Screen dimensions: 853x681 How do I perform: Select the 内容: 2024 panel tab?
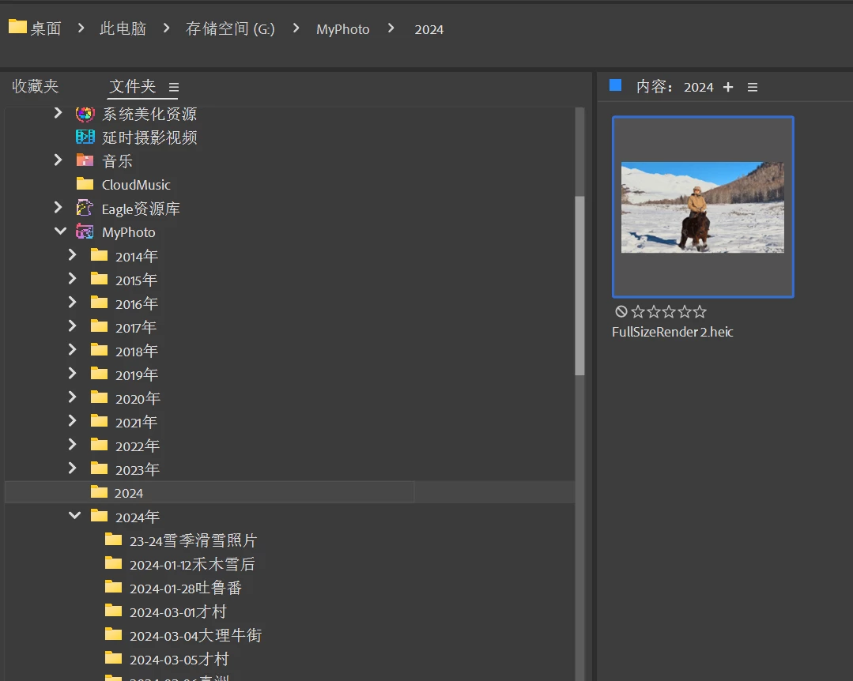pos(674,87)
